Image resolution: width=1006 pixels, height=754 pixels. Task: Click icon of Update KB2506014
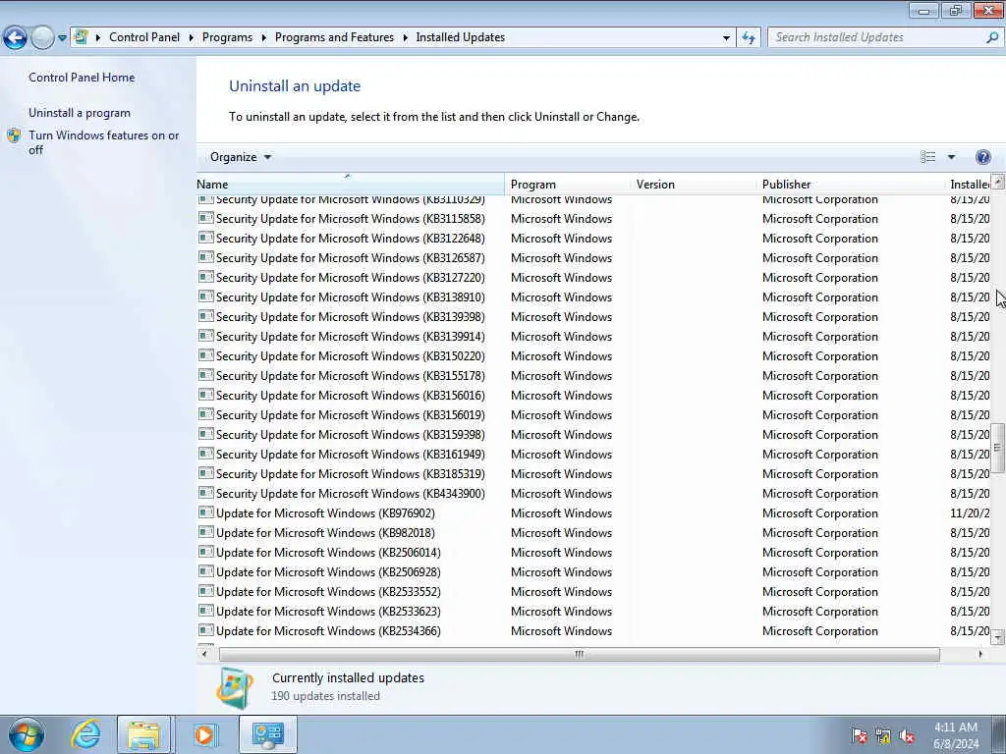(x=206, y=552)
